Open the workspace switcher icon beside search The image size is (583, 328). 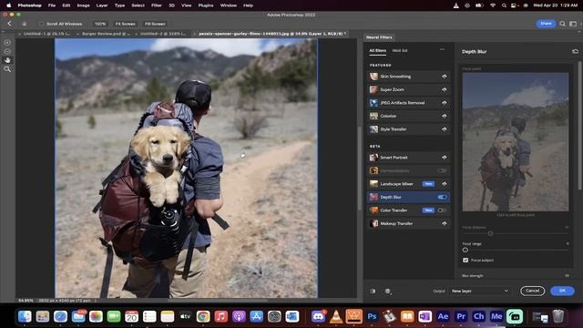pos(573,24)
